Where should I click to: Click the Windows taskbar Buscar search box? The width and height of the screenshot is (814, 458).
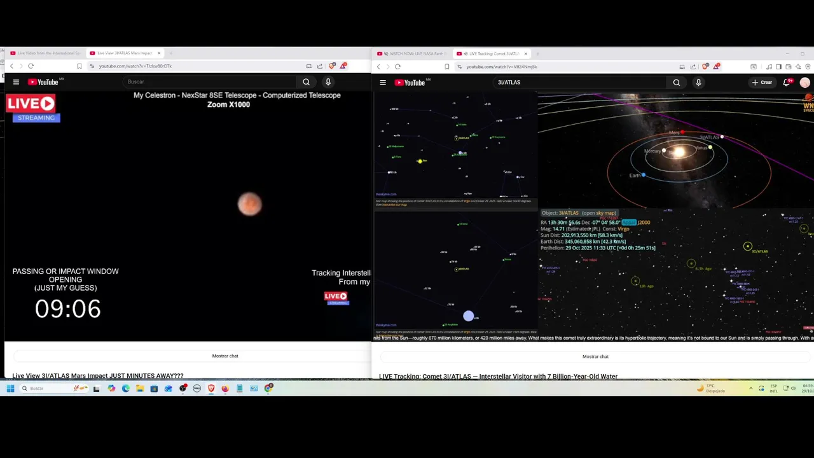click(x=53, y=388)
